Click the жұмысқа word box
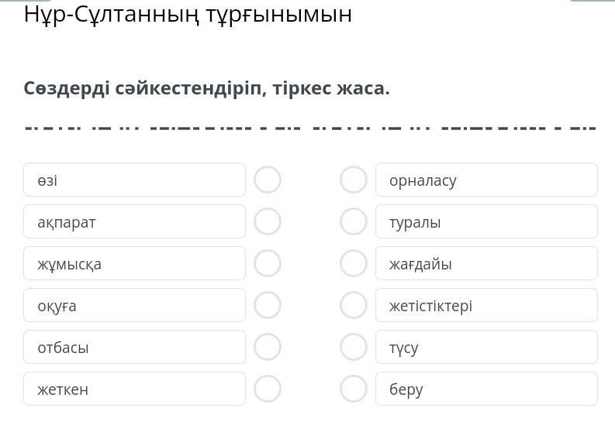The image size is (615, 432). [134, 263]
